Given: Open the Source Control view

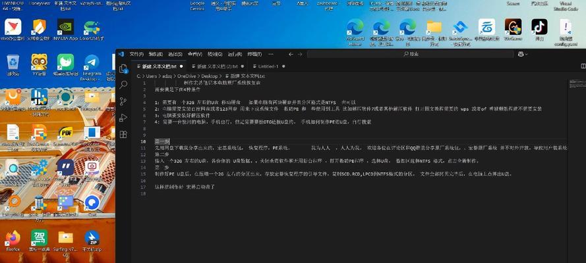Looking at the screenshot, I should coord(123,101).
